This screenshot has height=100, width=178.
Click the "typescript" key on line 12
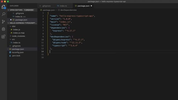click(59, 46)
